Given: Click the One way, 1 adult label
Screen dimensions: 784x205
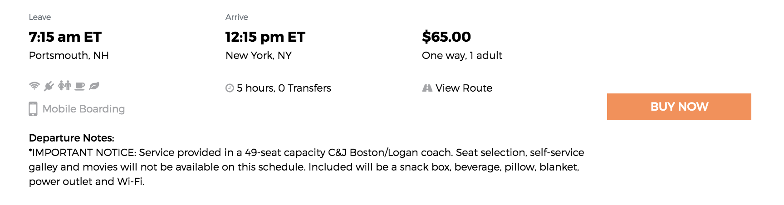Looking at the screenshot, I should (462, 55).
